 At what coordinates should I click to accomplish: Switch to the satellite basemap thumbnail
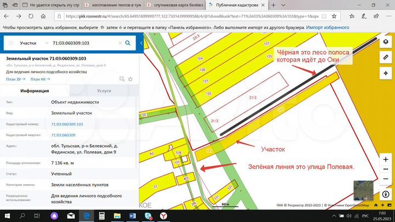[363, 190]
